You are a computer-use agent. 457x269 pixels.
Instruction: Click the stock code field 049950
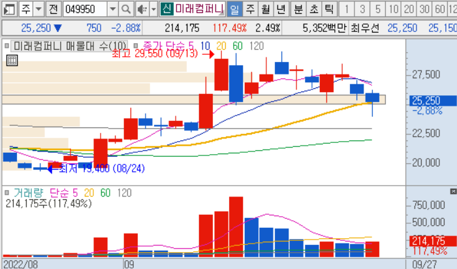tap(85, 9)
